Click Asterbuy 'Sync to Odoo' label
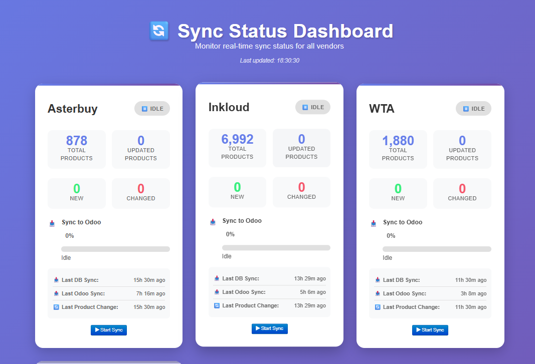The width and height of the screenshot is (535, 364). coord(81,222)
